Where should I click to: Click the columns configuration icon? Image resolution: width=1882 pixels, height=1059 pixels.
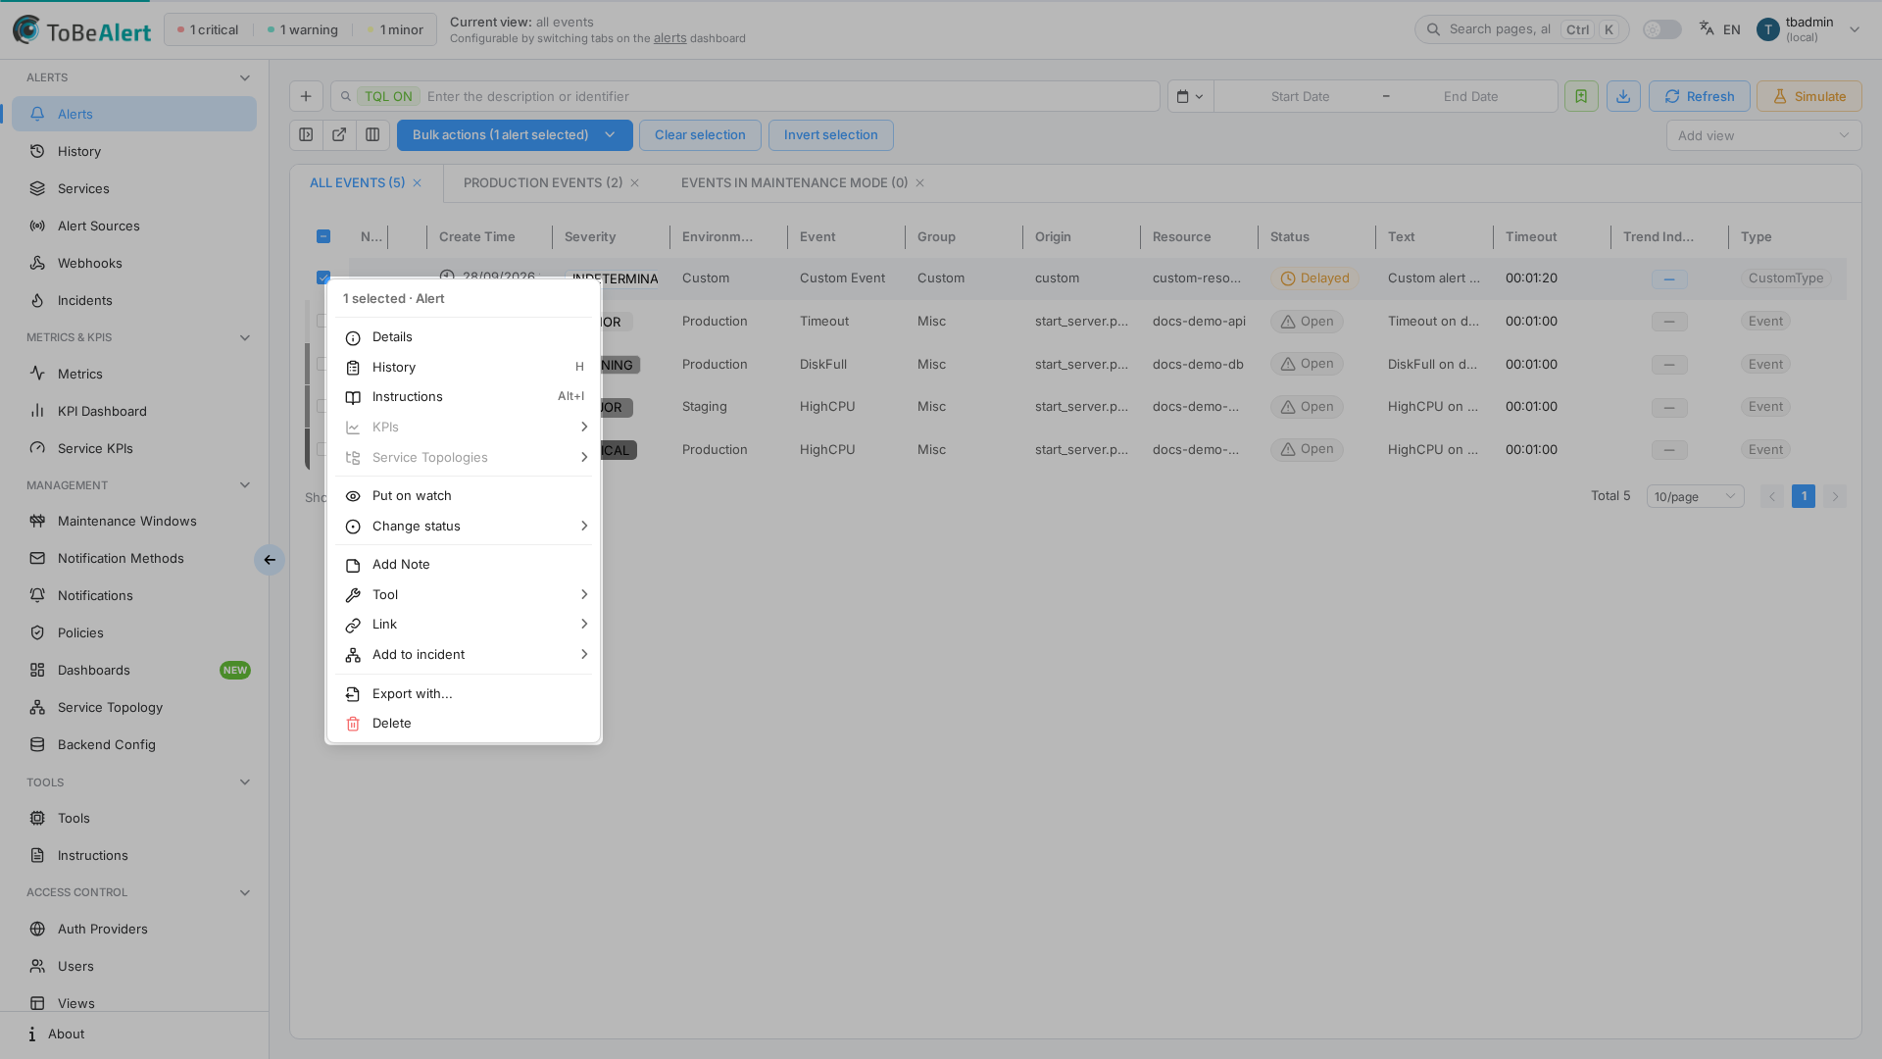click(372, 135)
